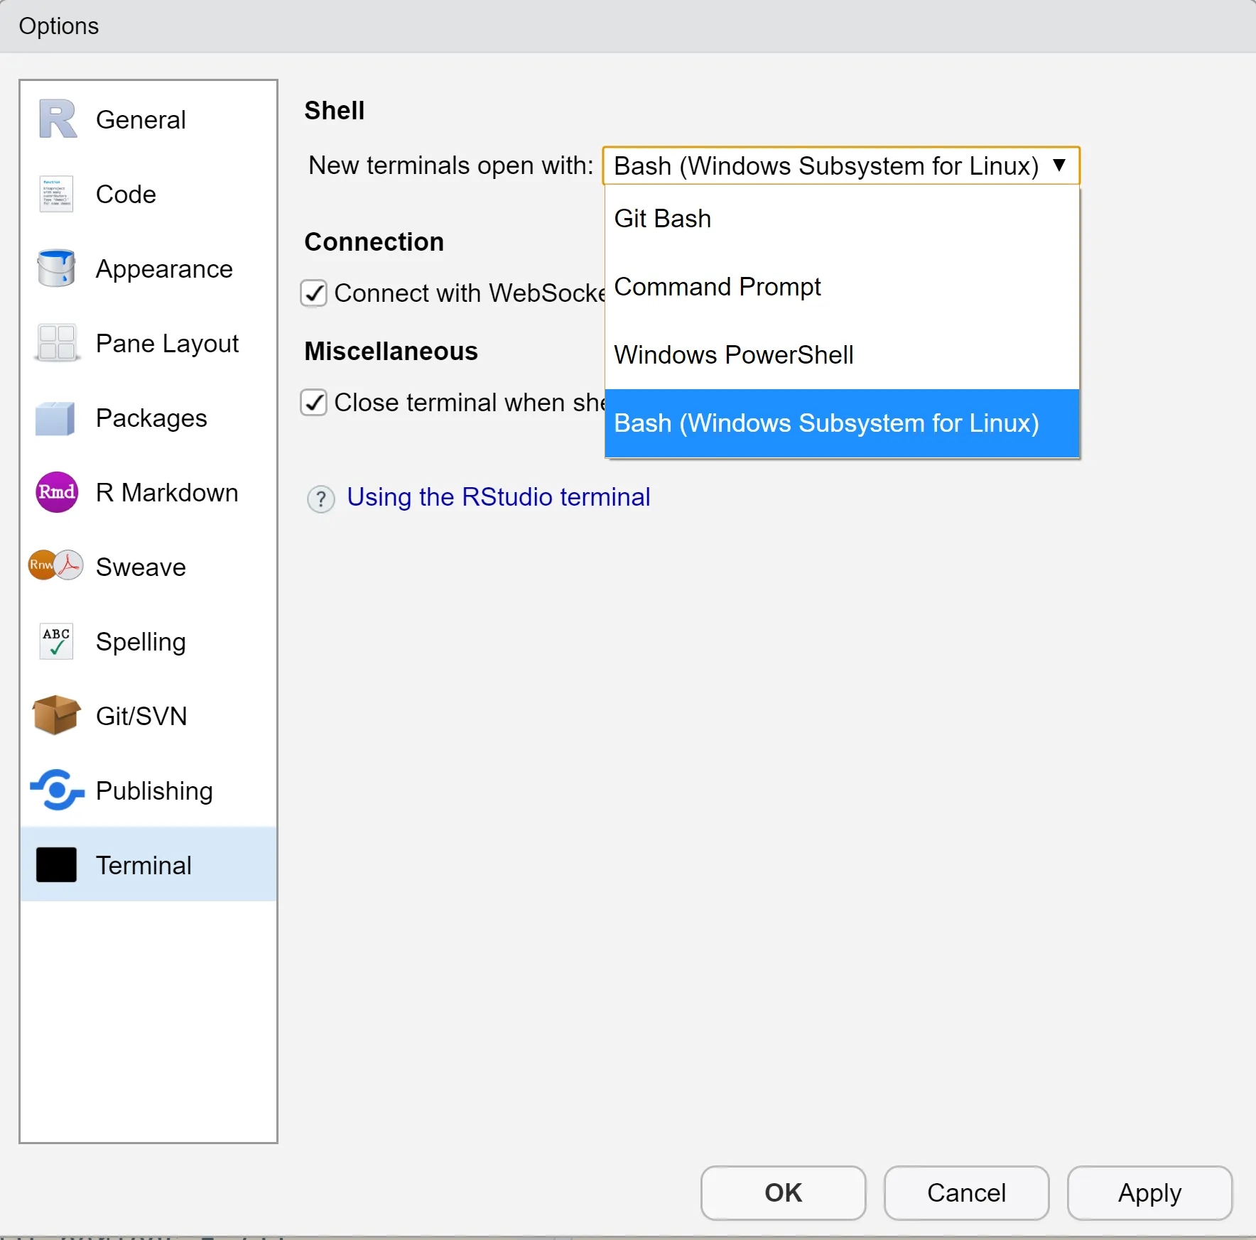Go to the Publishing options section
This screenshot has height=1240, width=1256.
[148, 790]
